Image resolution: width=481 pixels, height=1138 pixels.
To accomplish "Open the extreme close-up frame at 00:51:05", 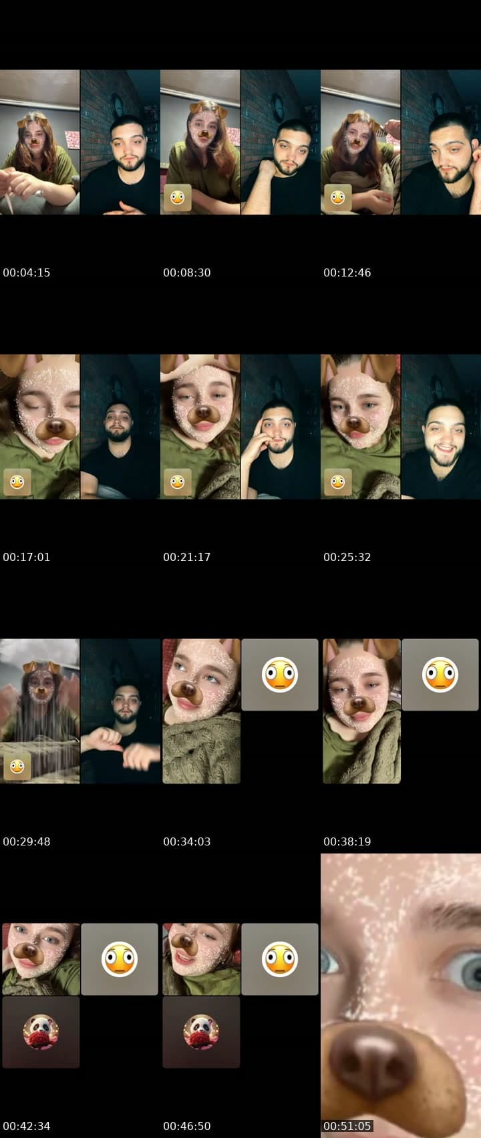I will pyautogui.click(x=401, y=995).
